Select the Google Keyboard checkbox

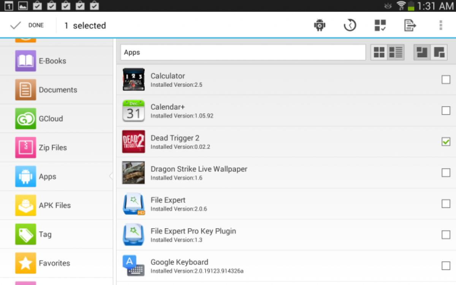[x=445, y=266]
